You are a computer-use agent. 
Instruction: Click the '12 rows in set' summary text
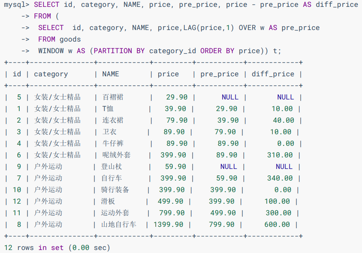pos(34,248)
